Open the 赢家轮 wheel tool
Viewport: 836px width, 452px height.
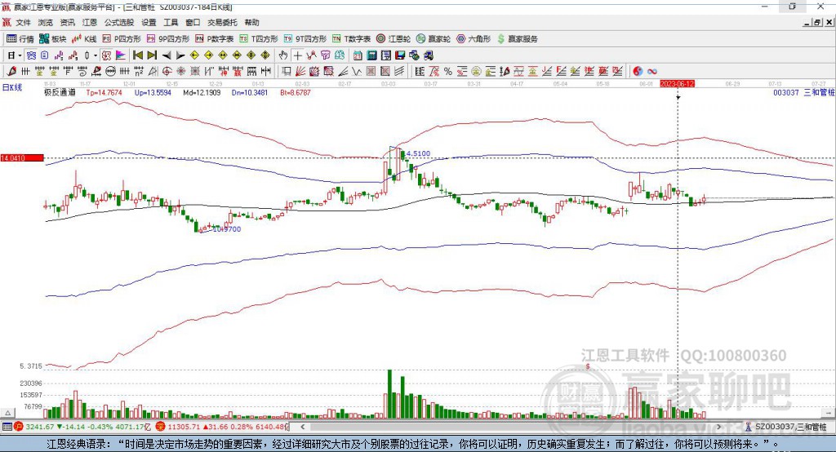coord(434,39)
